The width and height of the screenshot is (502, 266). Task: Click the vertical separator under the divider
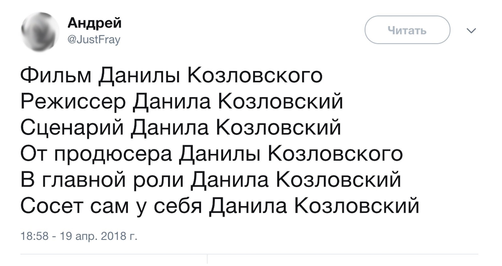click(x=207, y=259)
